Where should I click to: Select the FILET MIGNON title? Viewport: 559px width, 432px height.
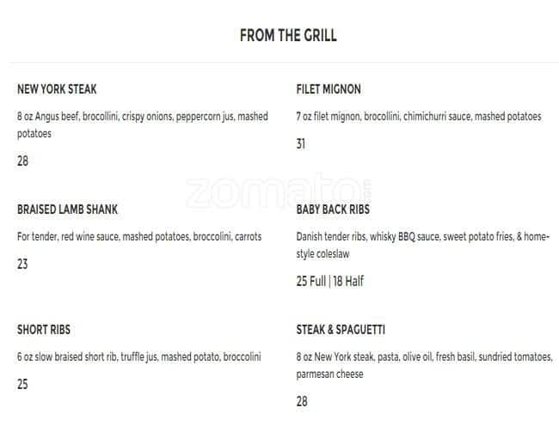[329, 89]
